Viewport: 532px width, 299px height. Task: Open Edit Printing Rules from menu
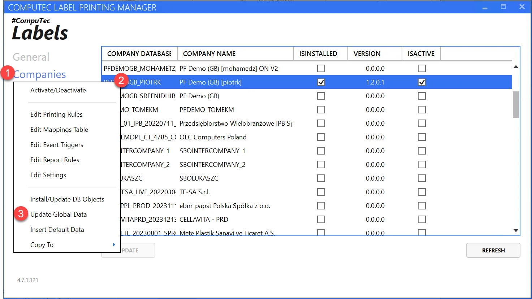56,114
